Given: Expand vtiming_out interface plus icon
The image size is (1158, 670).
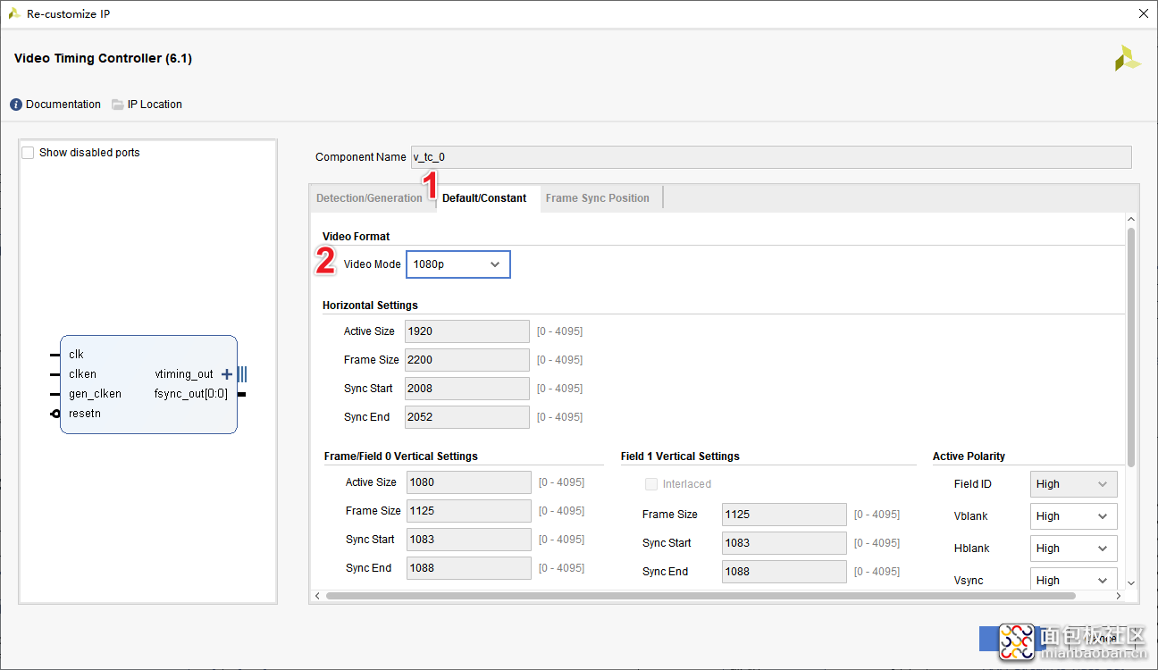Looking at the screenshot, I should (227, 374).
